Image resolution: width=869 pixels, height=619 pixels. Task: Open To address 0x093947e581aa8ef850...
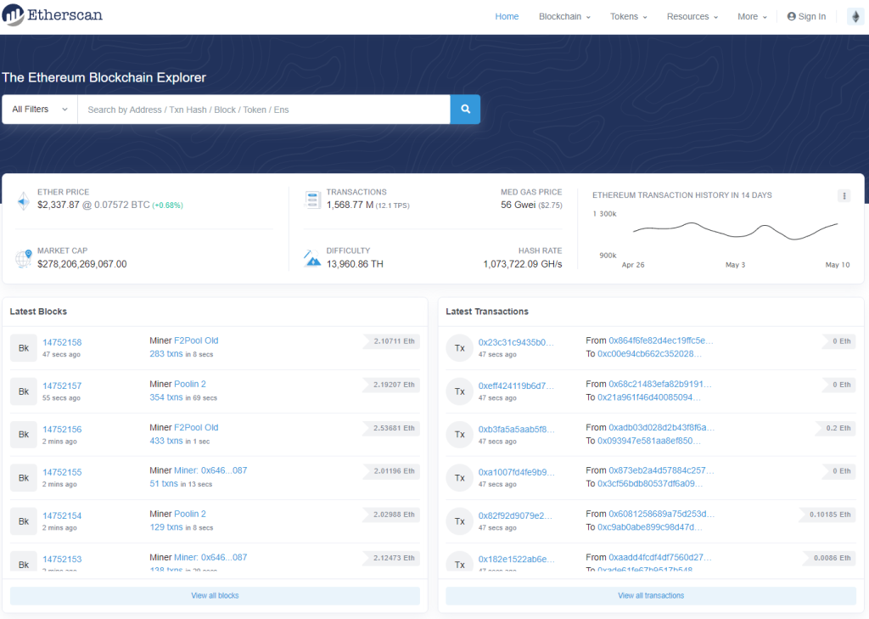click(649, 441)
